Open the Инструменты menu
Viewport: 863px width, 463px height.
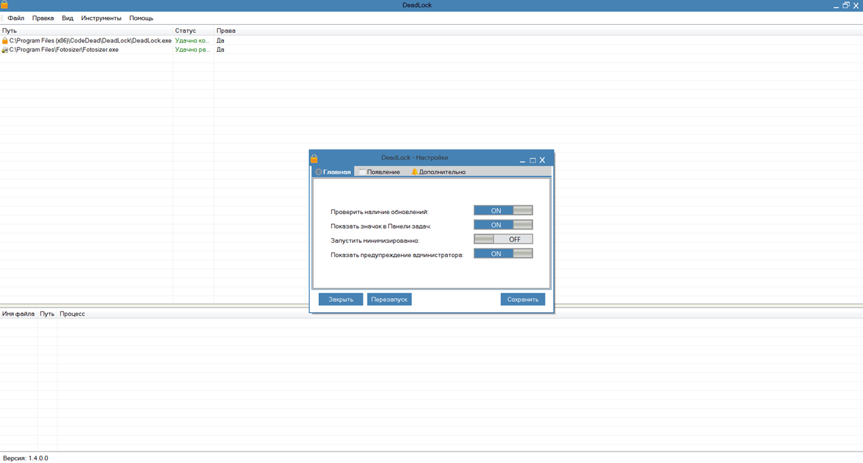[x=101, y=18]
